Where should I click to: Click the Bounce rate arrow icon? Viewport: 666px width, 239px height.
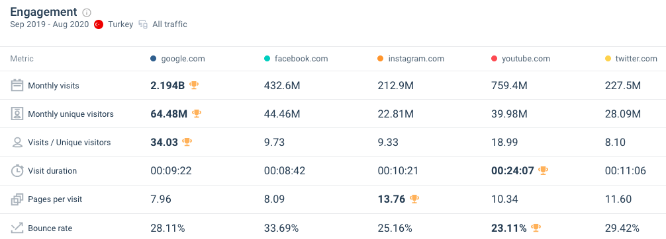click(x=17, y=228)
